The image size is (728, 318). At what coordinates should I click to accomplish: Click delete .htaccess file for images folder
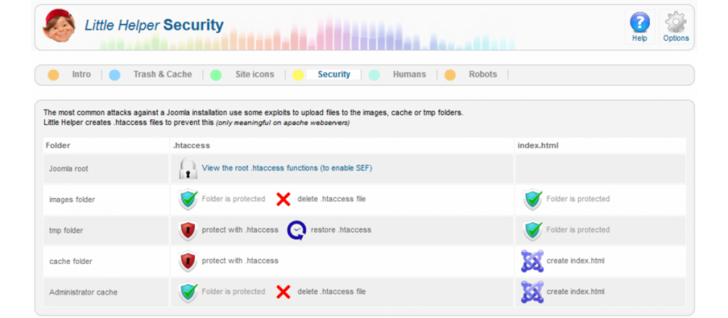click(x=331, y=199)
